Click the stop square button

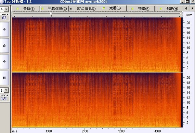(4, 78)
